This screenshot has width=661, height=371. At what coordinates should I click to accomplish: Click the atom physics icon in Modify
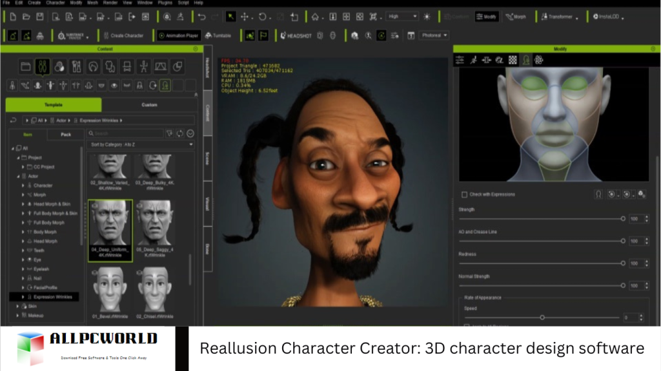(539, 60)
